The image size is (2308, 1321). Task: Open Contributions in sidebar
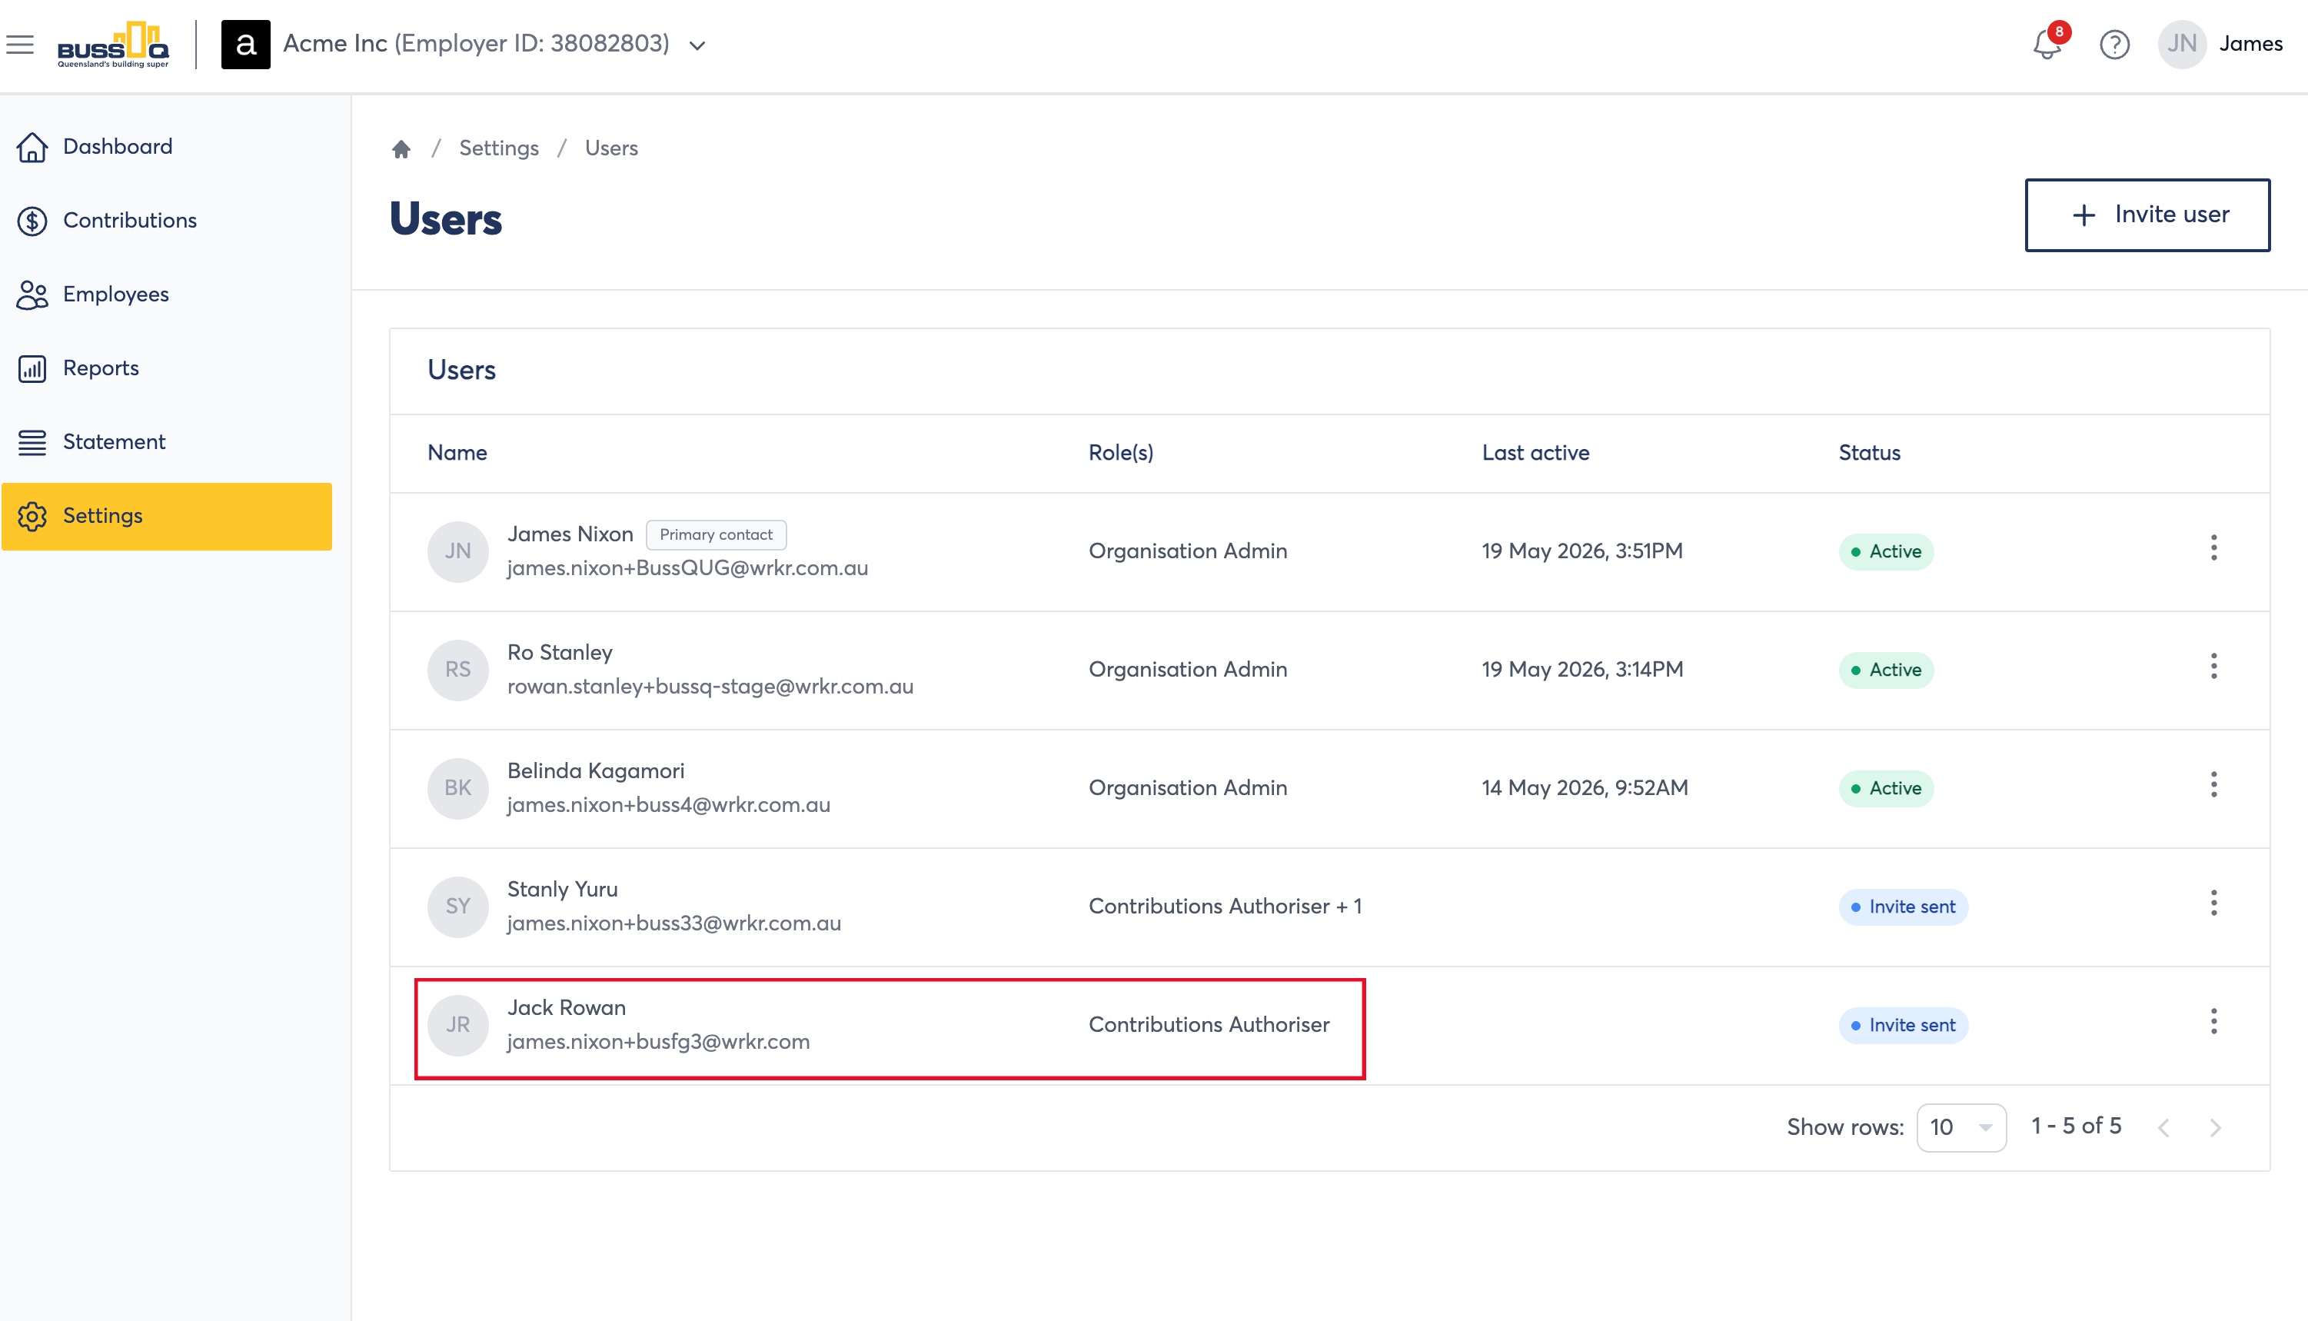pos(167,221)
